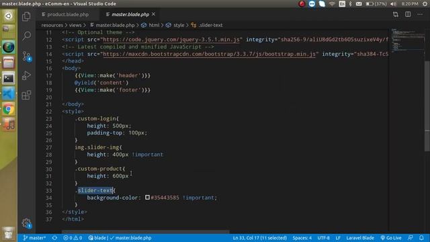Click the blade master.blade.php status item
Image resolution: width=430 pixels, height=242 pixels.
(x=120, y=238)
